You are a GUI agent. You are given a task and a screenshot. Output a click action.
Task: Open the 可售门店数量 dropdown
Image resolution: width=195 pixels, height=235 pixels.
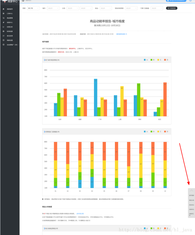point(157,8)
